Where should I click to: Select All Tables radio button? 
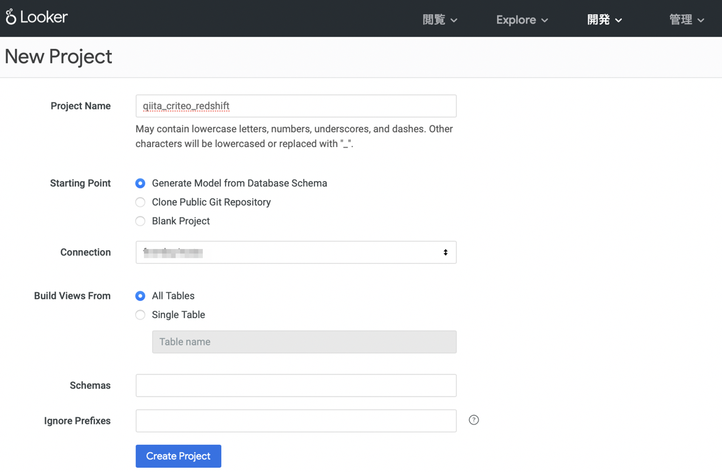click(140, 296)
